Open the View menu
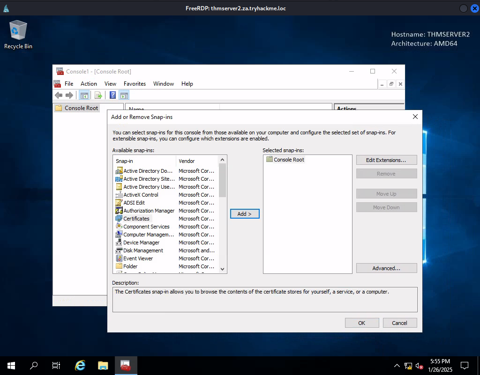Screen dimensions: 480x375 click(110, 84)
